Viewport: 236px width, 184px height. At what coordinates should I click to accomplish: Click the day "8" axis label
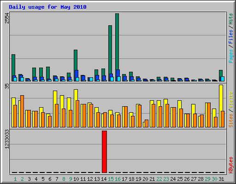[64, 179]
